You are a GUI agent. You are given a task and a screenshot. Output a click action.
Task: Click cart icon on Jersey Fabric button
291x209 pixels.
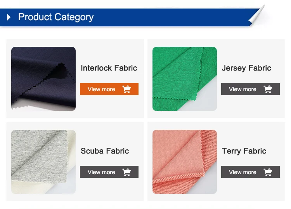tap(268, 89)
